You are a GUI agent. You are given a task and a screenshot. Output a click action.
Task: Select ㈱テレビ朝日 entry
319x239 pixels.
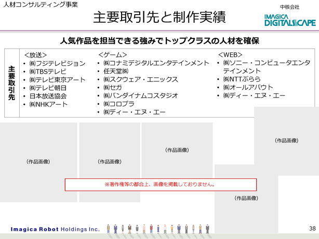coord(48,88)
